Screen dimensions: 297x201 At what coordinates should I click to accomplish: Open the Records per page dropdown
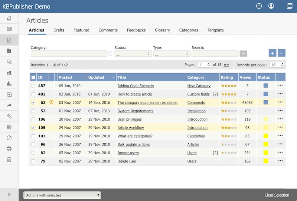point(277,65)
